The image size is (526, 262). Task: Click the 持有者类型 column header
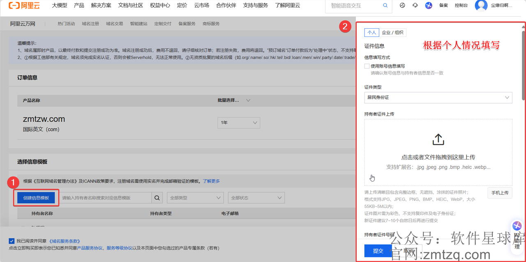tap(161, 214)
